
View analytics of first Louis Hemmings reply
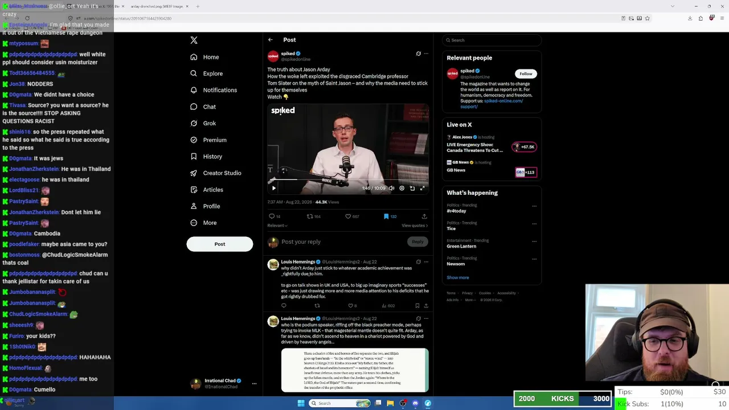(388, 306)
